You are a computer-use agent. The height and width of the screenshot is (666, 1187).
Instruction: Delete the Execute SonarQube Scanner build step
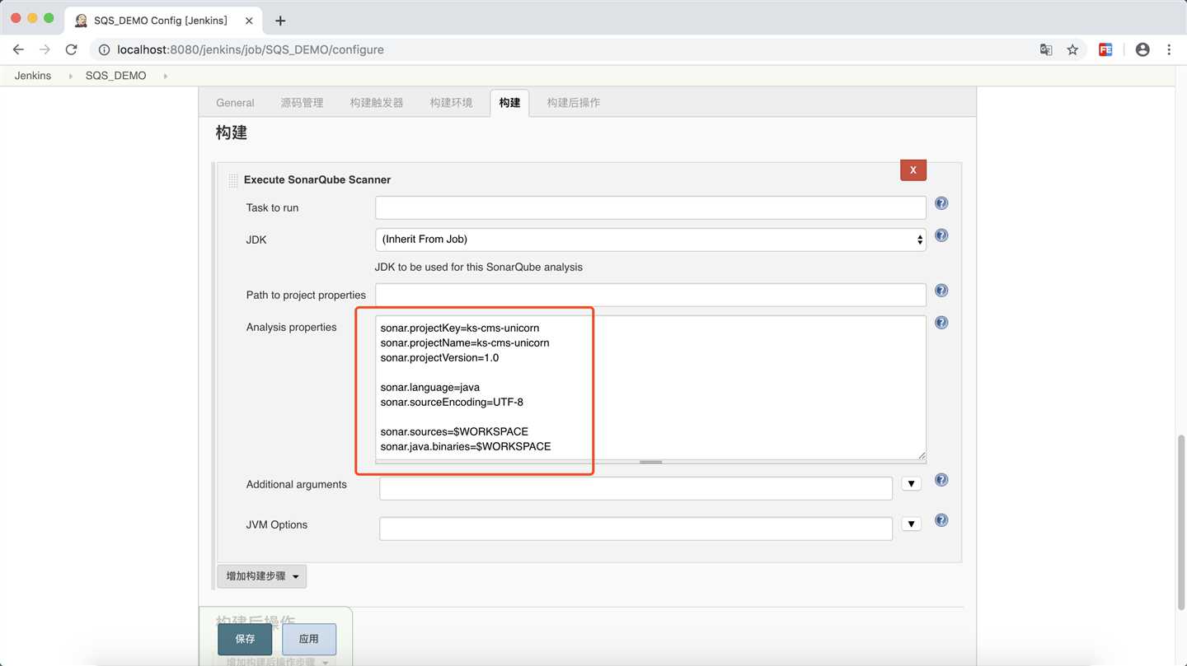pyautogui.click(x=913, y=170)
